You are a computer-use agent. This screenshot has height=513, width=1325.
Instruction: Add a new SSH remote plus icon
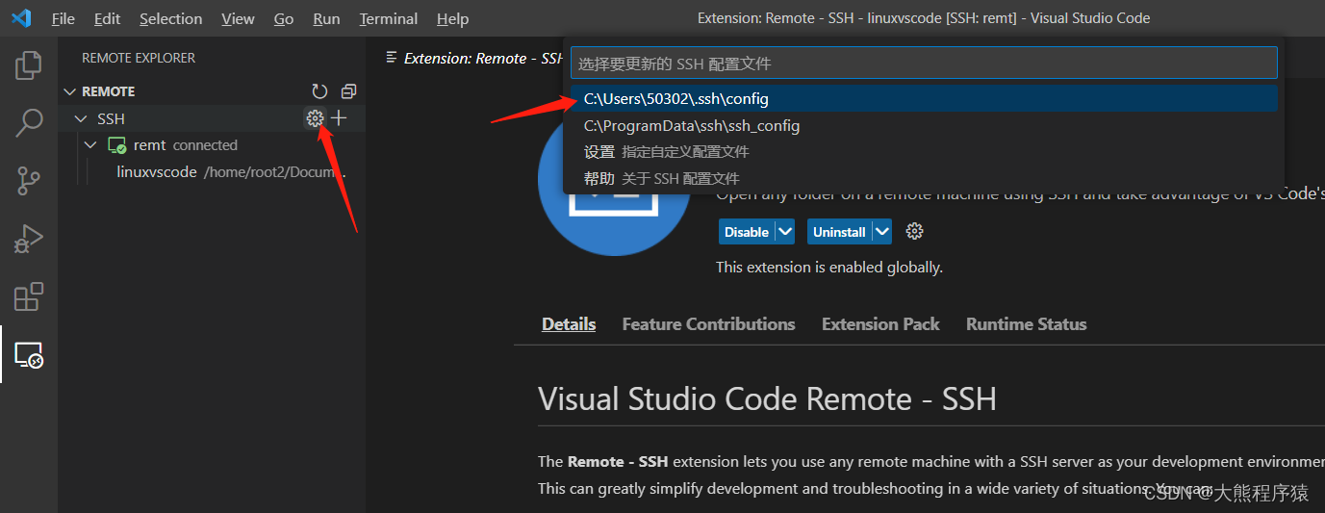click(x=339, y=118)
